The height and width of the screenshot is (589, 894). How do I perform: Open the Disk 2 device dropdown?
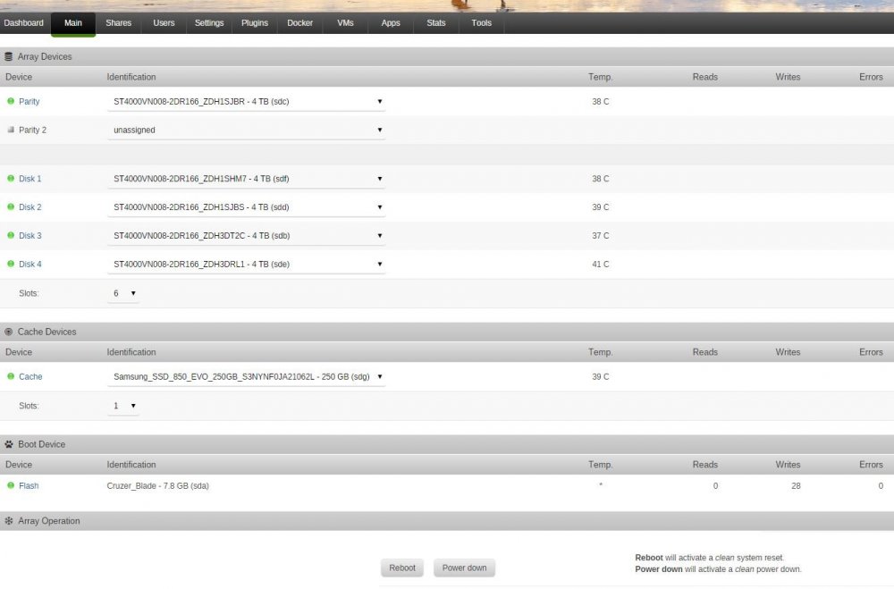247,207
